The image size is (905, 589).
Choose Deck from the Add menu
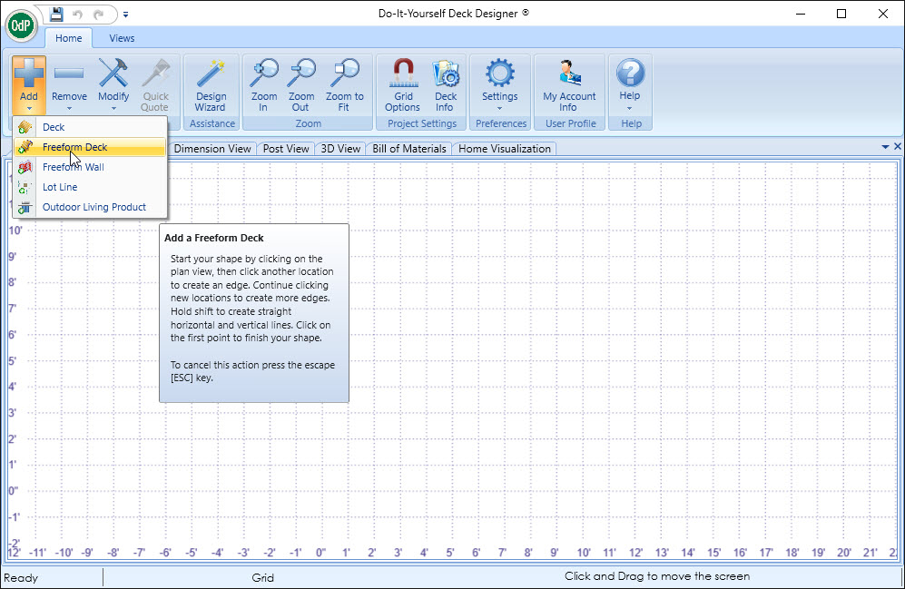point(90,127)
